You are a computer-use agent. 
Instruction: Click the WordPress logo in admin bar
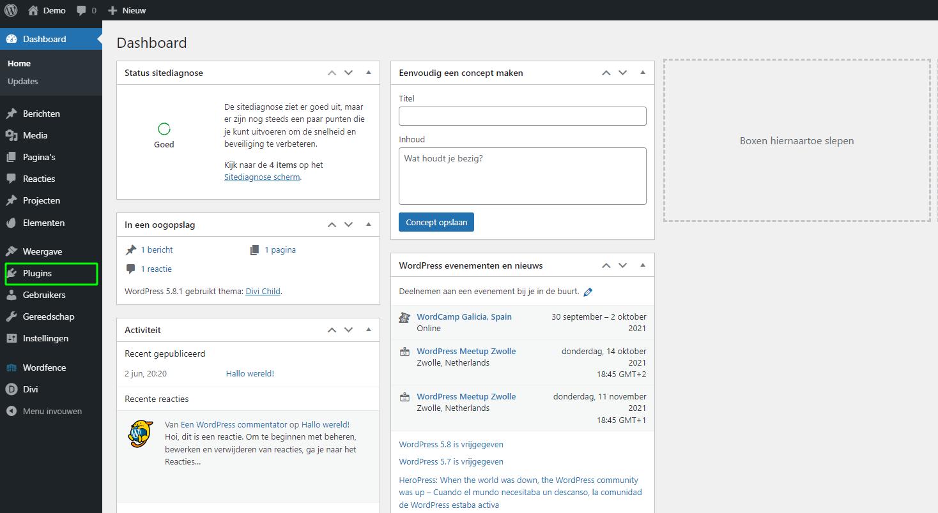click(x=11, y=10)
